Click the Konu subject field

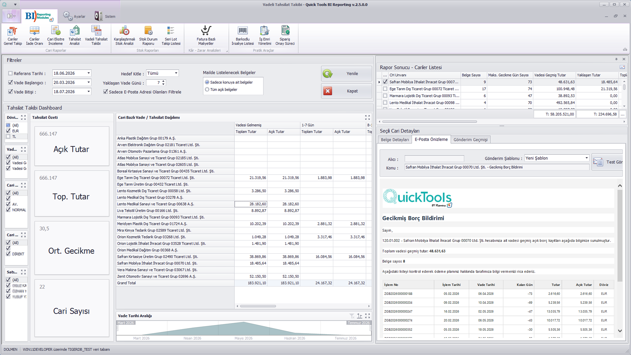[x=497, y=167]
